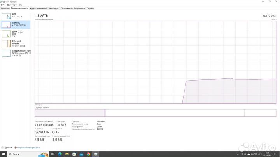Open Task View from the taskbar
Screen dimensions: 280x157
(53, 154)
